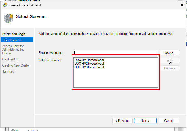Proceed with the Next button
This screenshot has height=131, width=187.
coord(145,121)
